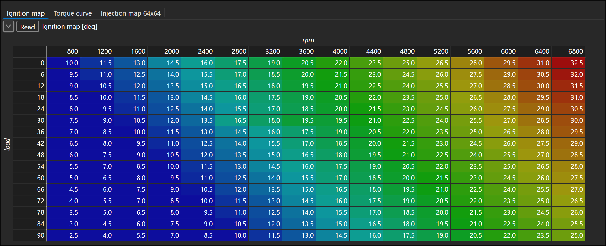The height and width of the screenshot is (246, 606).
Task: Select cell 15.0 at load 48, 3200 rpm
Action: tap(265, 155)
